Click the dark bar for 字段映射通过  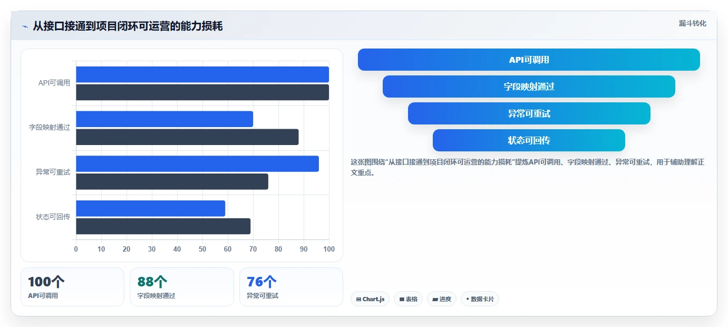(187, 137)
